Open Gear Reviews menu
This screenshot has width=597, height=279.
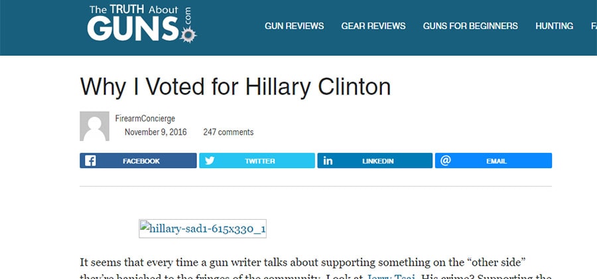tap(373, 26)
